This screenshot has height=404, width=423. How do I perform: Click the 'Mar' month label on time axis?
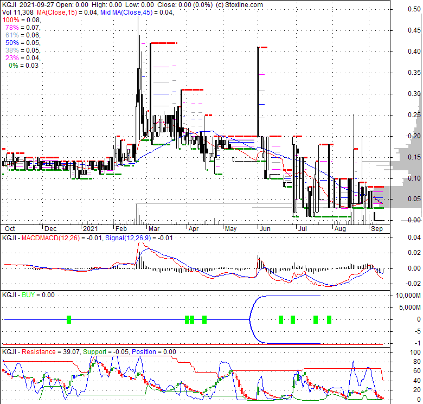154,229
